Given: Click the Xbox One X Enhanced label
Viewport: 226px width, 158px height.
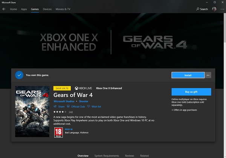Looking at the screenshot, I should click(109, 88).
